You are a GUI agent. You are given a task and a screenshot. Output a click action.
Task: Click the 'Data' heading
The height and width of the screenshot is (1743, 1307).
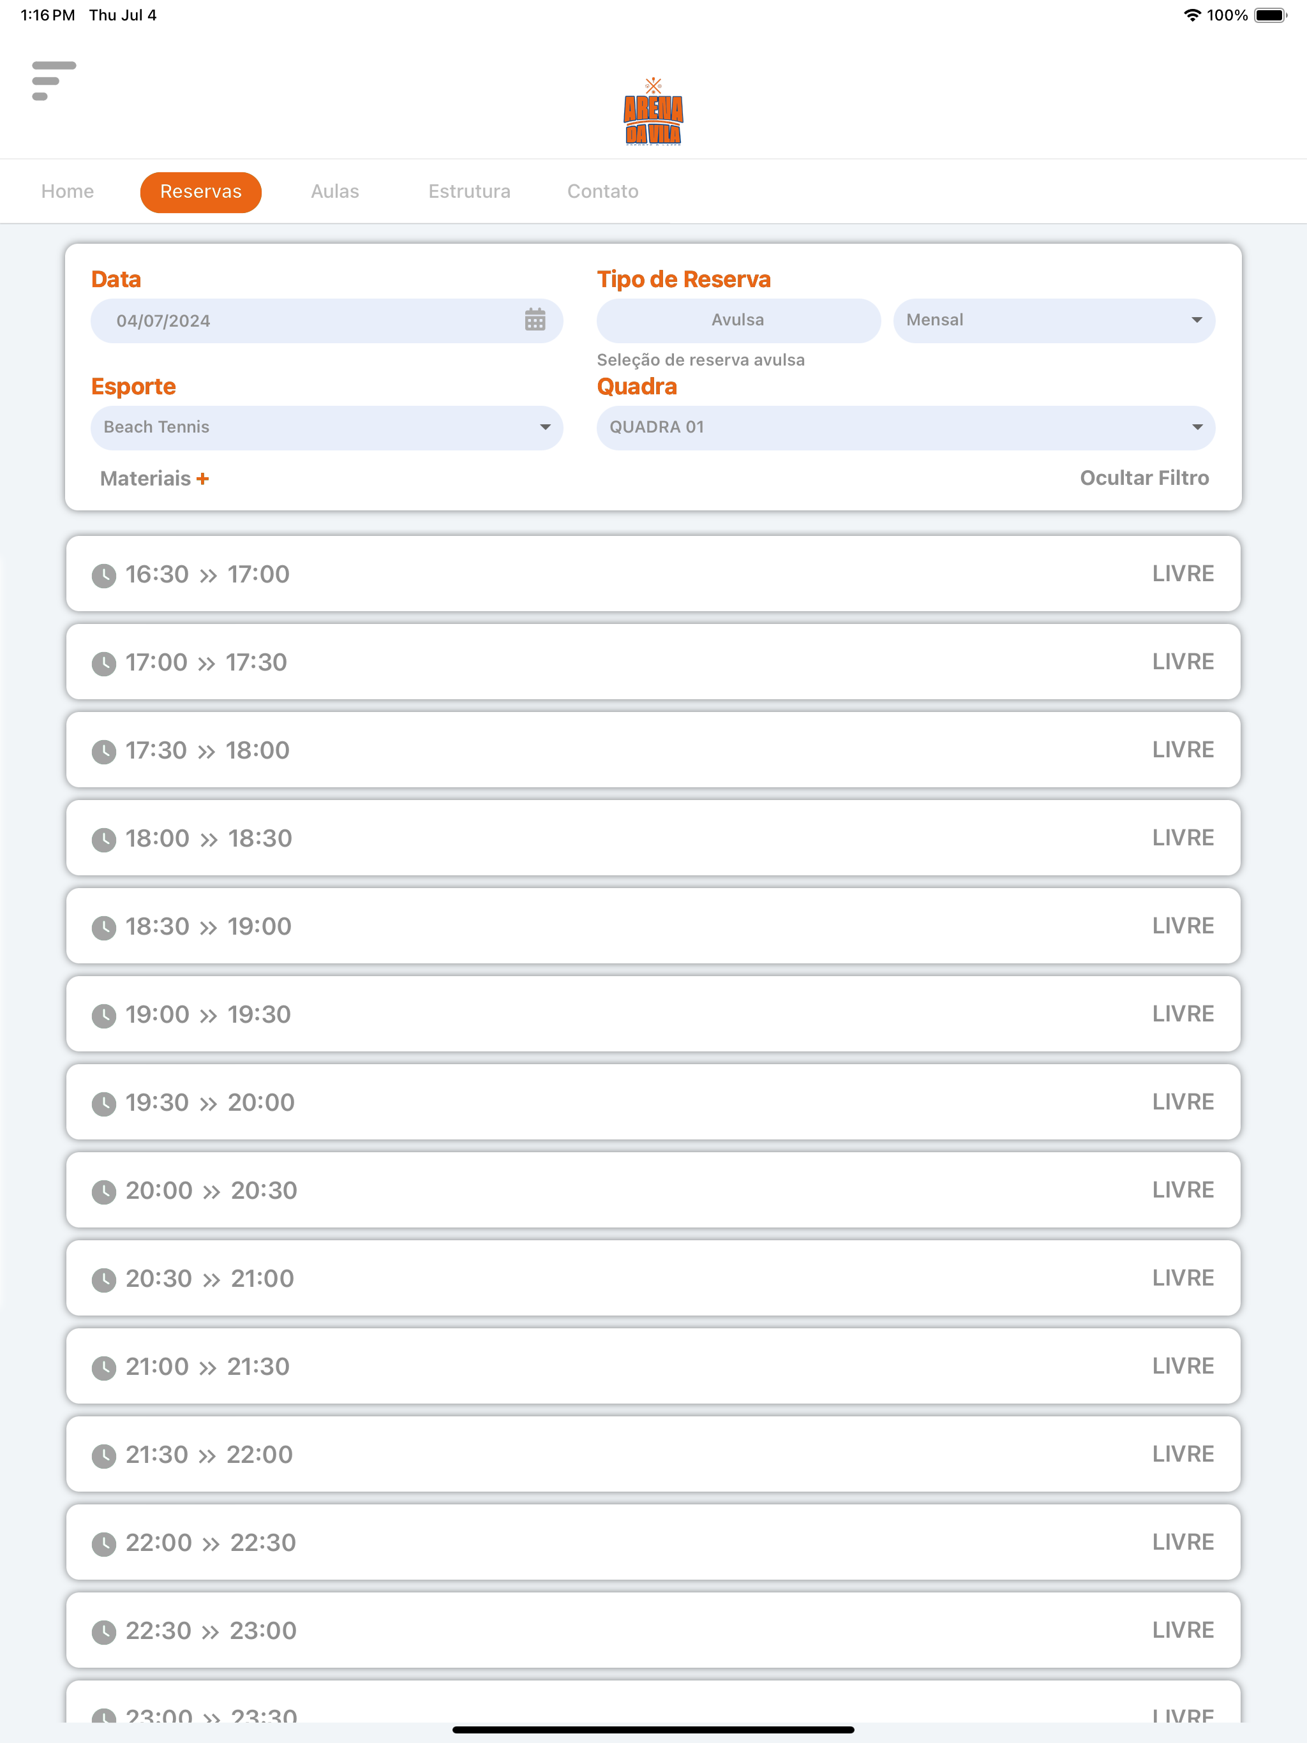116,279
